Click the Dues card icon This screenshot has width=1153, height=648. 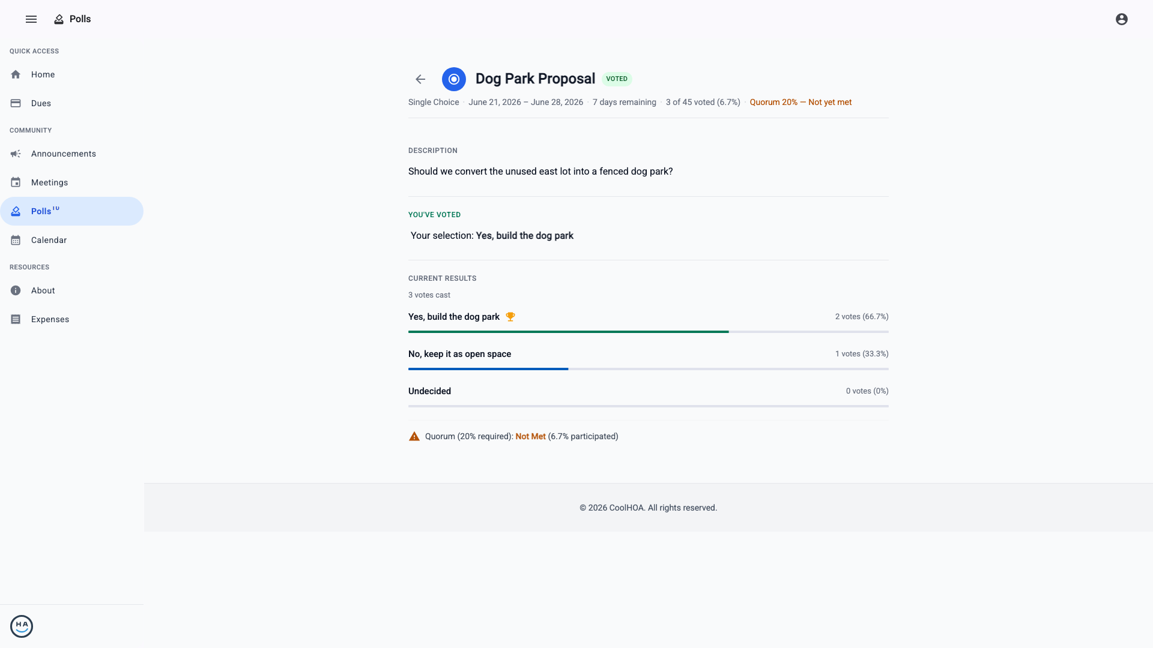(16, 103)
